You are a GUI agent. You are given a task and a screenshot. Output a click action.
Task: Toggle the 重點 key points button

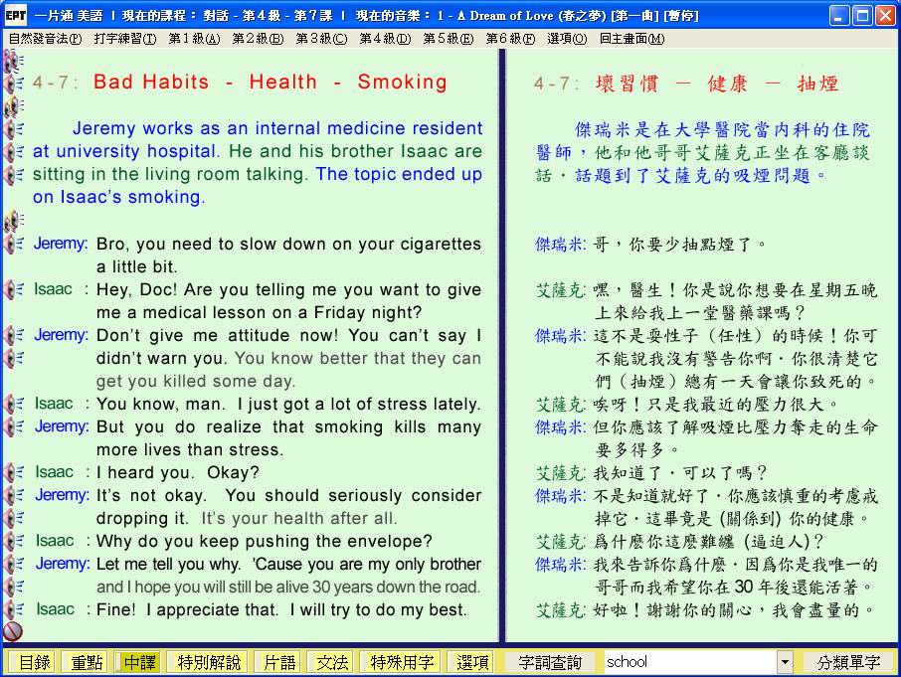pos(84,662)
